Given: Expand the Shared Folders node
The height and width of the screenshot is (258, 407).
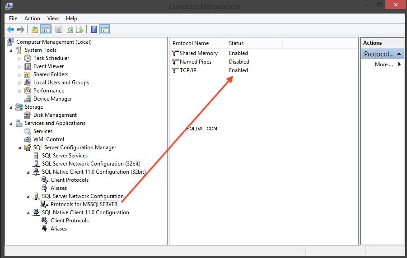Looking at the screenshot, I should coord(19,75).
